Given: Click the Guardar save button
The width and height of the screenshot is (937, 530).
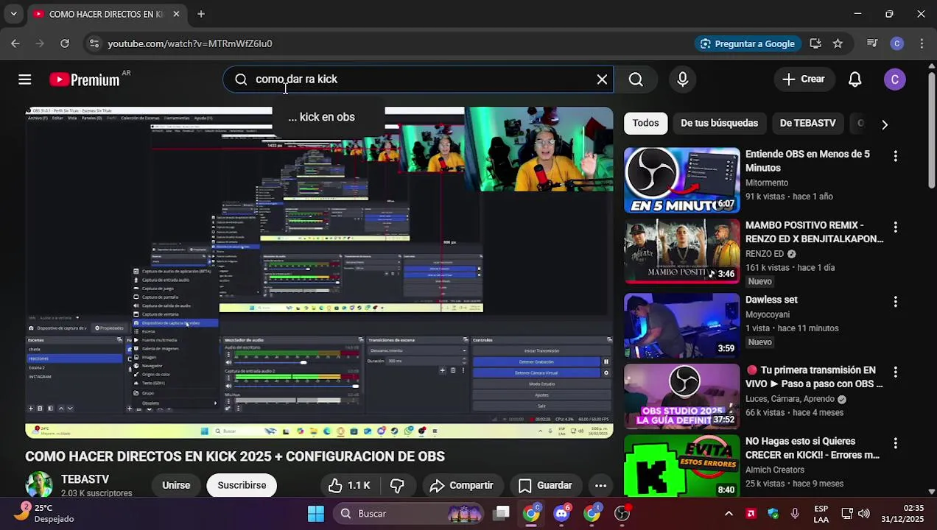Looking at the screenshot, I should tap(545, 485).
